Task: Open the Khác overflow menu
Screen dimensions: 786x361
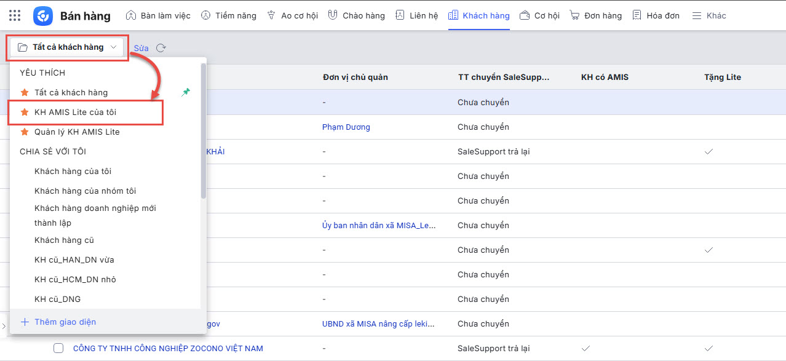Action: tap(709, 15)
